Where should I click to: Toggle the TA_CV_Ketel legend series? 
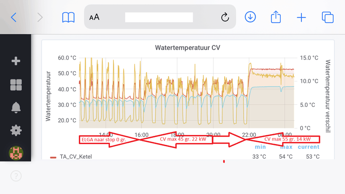pos(75,156)
